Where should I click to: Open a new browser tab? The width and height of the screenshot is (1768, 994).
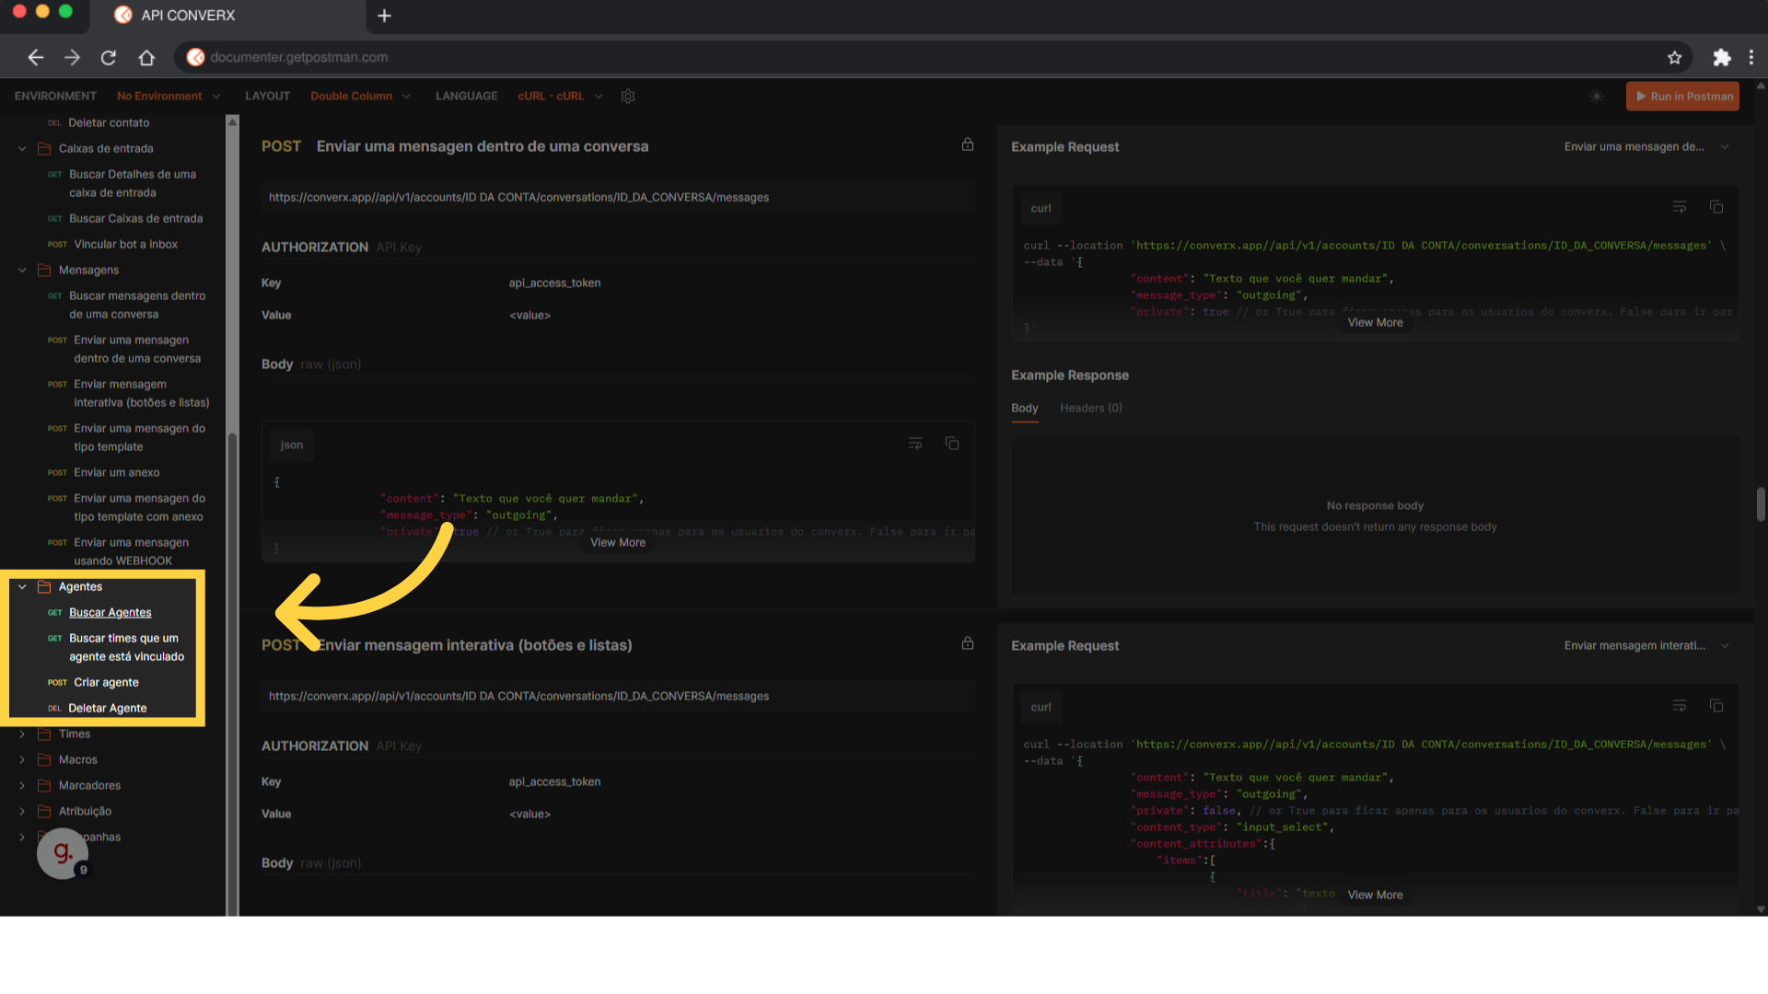pos(384,16)
